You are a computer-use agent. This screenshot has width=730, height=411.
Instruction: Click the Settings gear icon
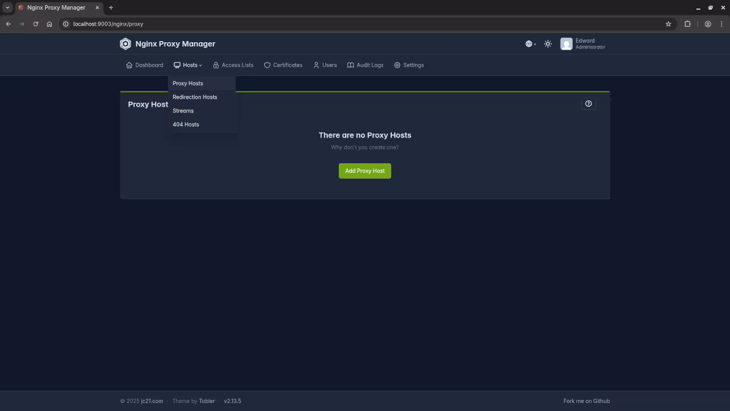pos(398,65)
